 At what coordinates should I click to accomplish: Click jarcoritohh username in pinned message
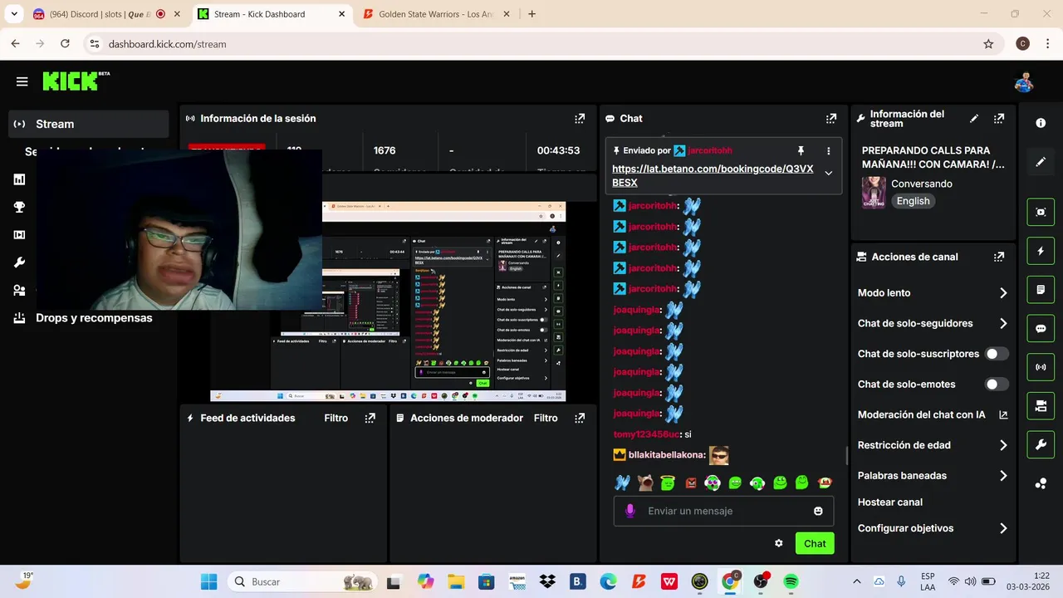[710, 150]
